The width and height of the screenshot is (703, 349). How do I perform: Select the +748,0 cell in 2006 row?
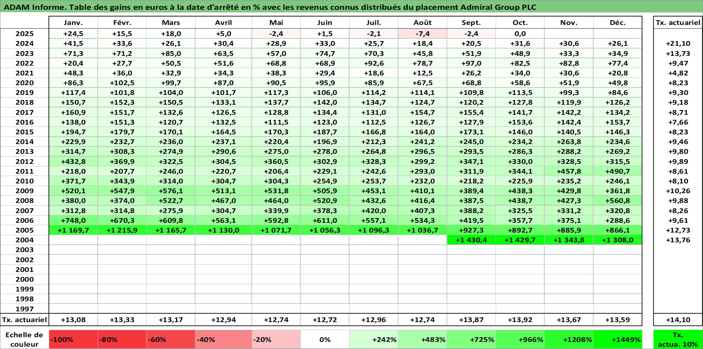73,220
